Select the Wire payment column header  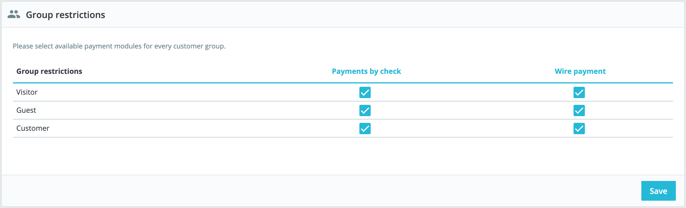[580, 71]
